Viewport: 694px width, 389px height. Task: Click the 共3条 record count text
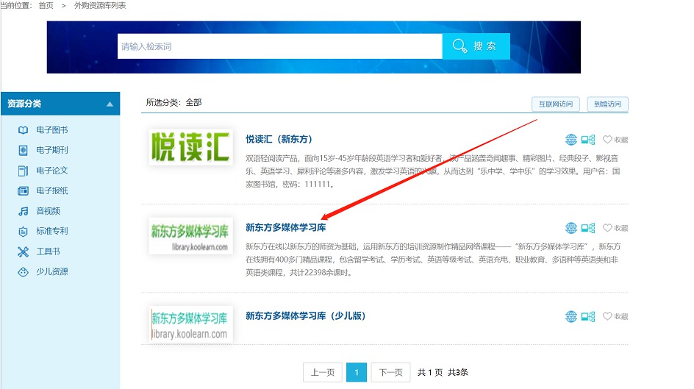[458, 373]
